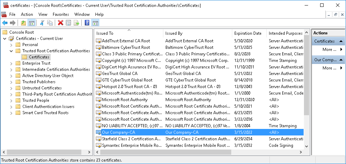Image resolution: width=346 pixels, height=164 pixels.
Task: Click the Certificates - Current User snap-in icon
Action: (11, 39)
